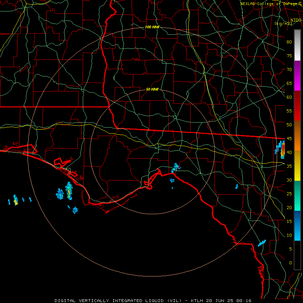Click the 40 value on the color scale
The height and width of the screenshot is (303, 303).
tap(289, 152)
